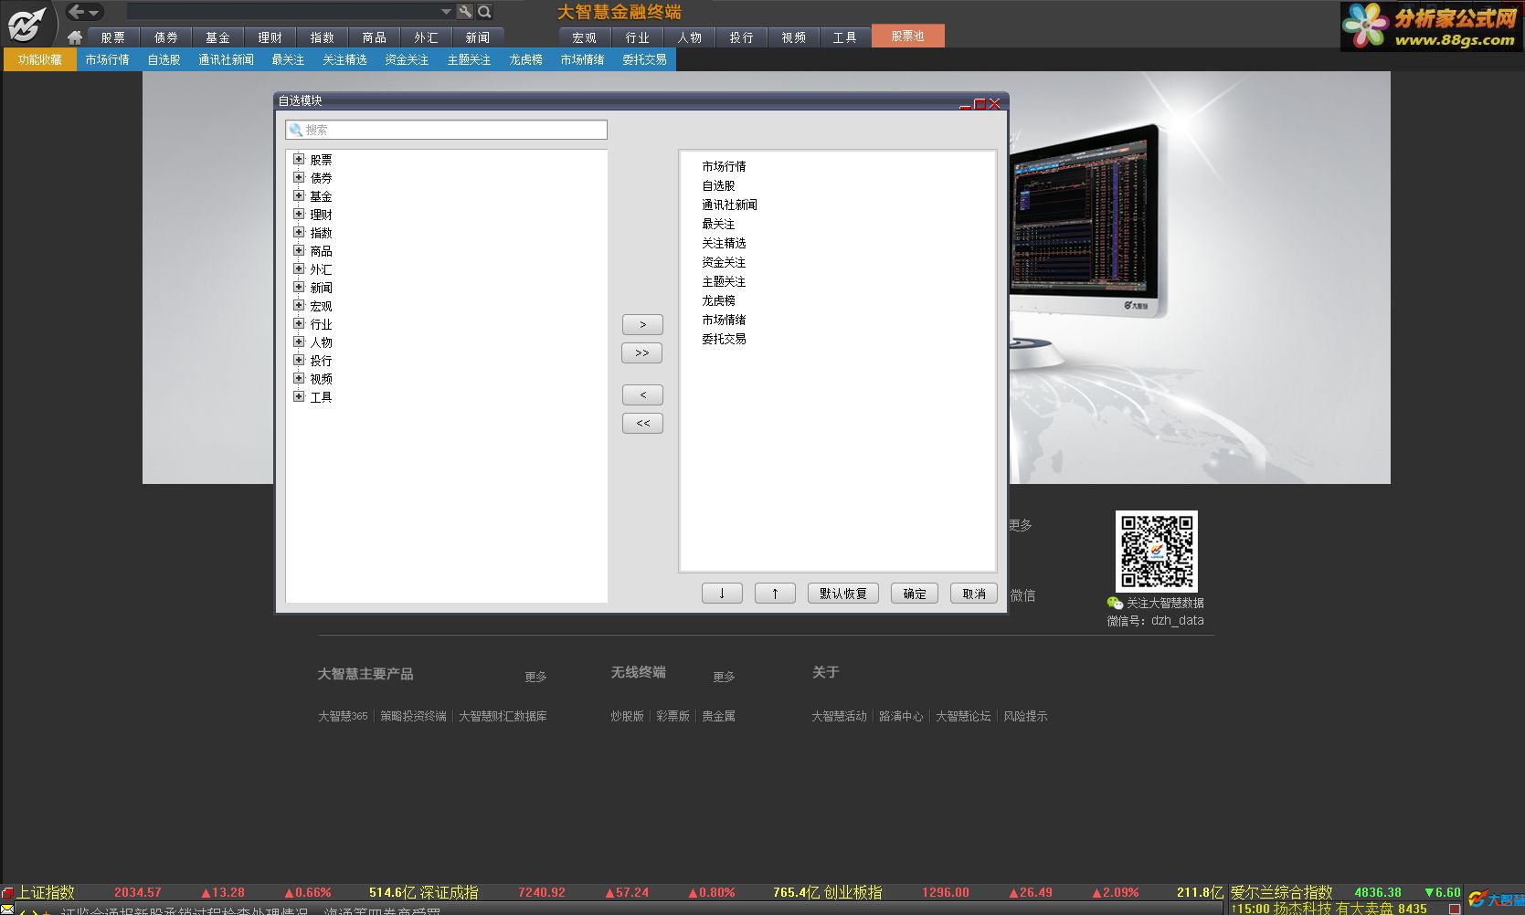The width and height of the screenshot is (1525, 915).
Task: Select the 股票池 tab
Action: click(907, 36)
